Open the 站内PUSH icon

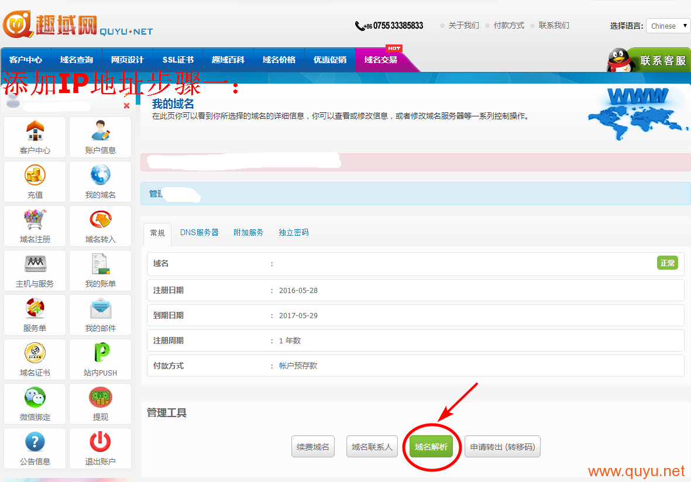point(101,353)
